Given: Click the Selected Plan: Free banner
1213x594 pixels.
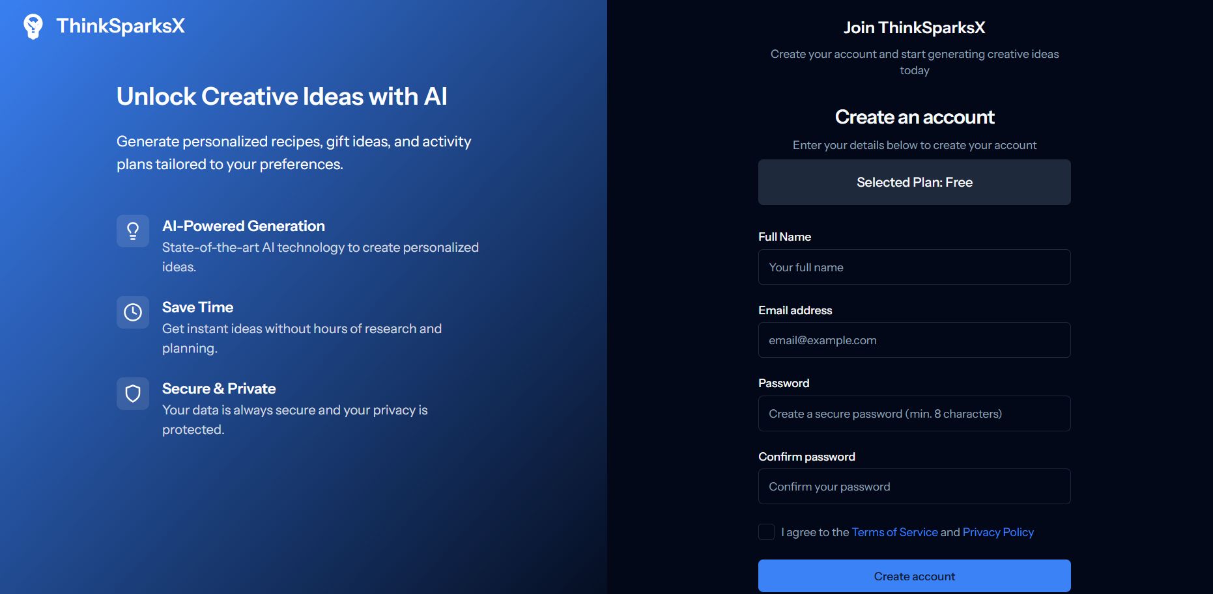Looking at the screenshot, I should pos(914,182).
